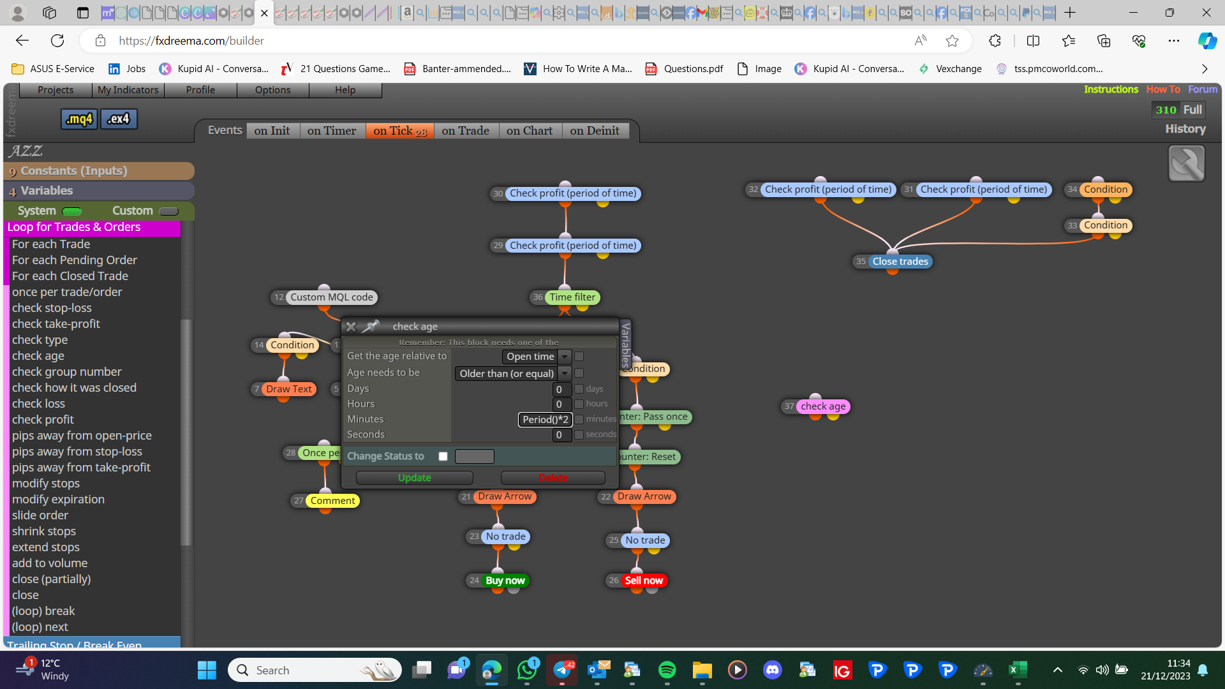Show hidden system tray icons

coord(1057,670)
